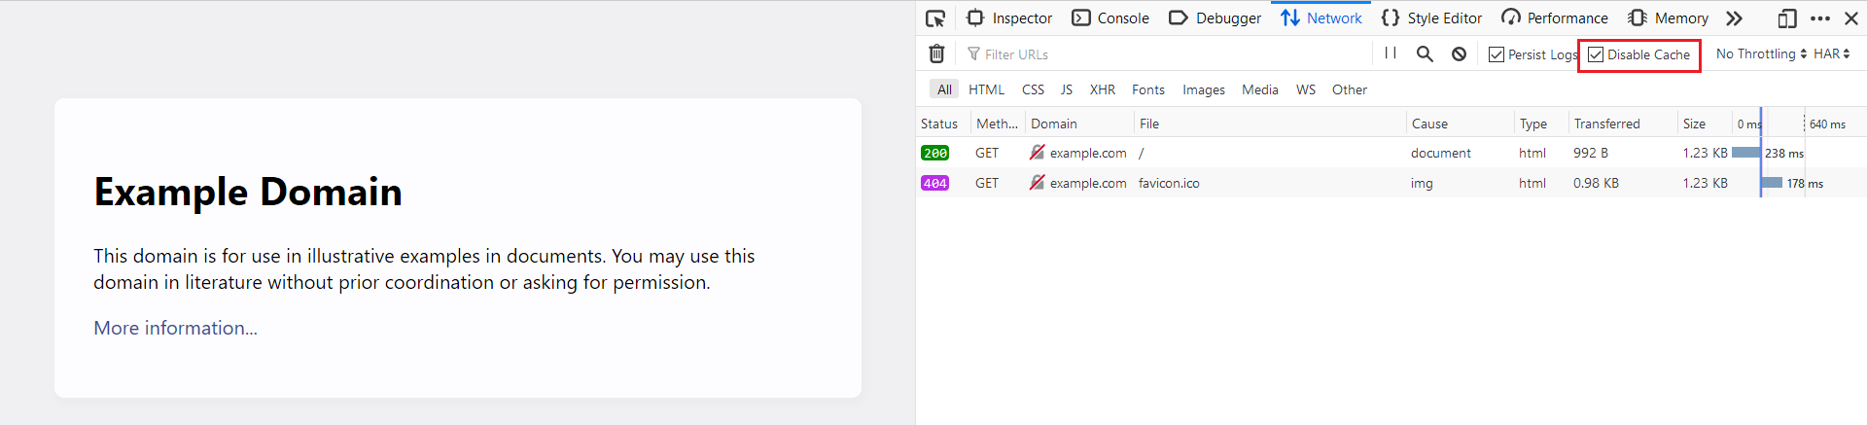The image size is (1867, 425).
Task: Follow the More information link
Action: point(175,328)
